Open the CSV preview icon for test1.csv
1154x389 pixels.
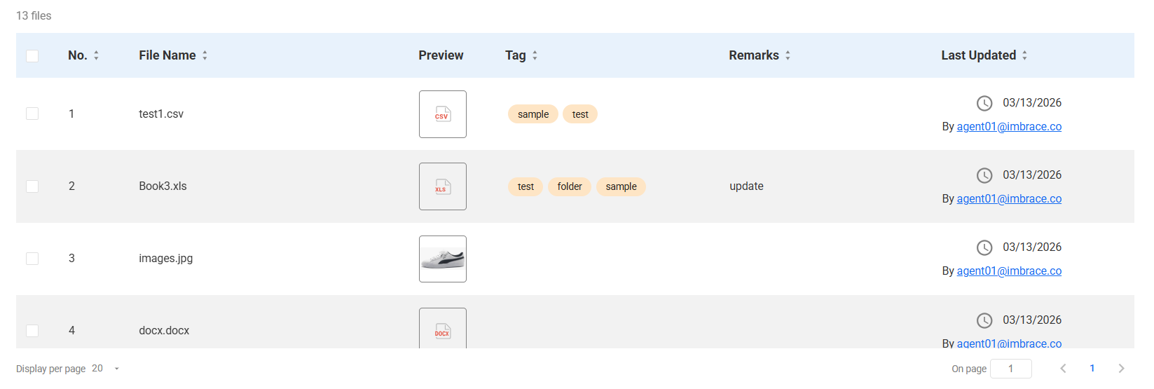[442, 114]
